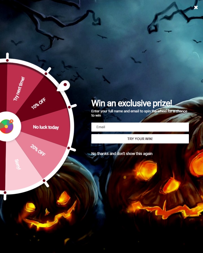The width and height of the screenshot is (203, 253).
Task: Click the peg between No luck today and 20% OFF
Action: [69, 148]
